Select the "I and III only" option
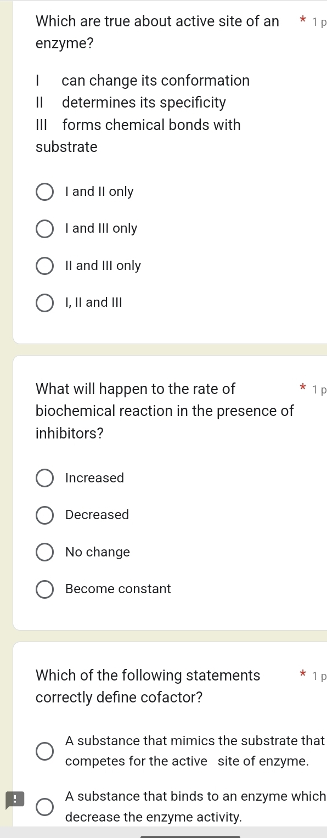 coord(44,229)
